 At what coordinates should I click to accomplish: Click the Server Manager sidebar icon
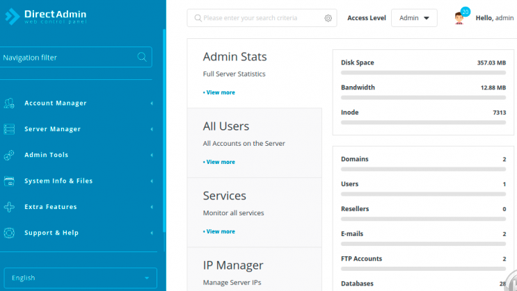point(9,129)
